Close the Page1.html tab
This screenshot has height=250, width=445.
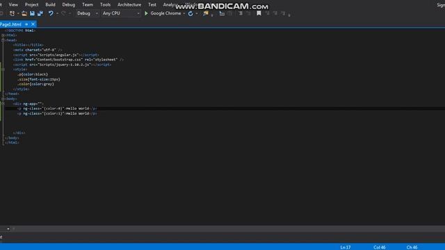[x=33, y=24]
